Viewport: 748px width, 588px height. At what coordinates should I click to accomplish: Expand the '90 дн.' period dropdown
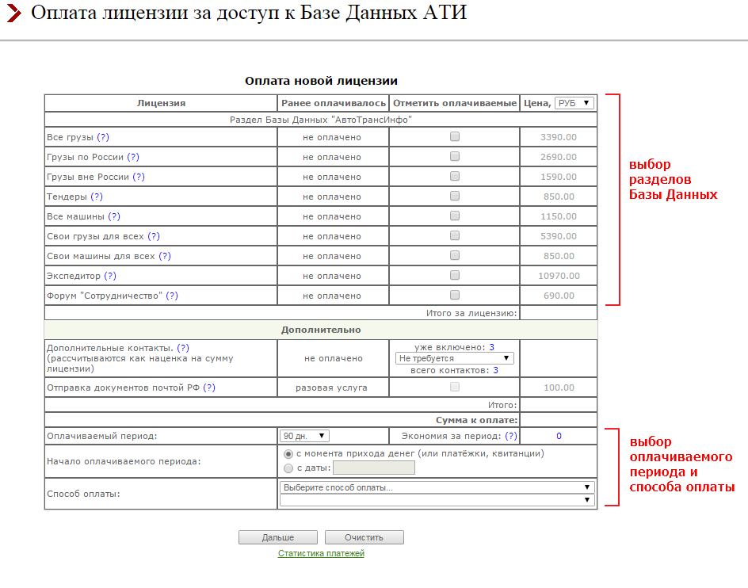click(305, 436)
